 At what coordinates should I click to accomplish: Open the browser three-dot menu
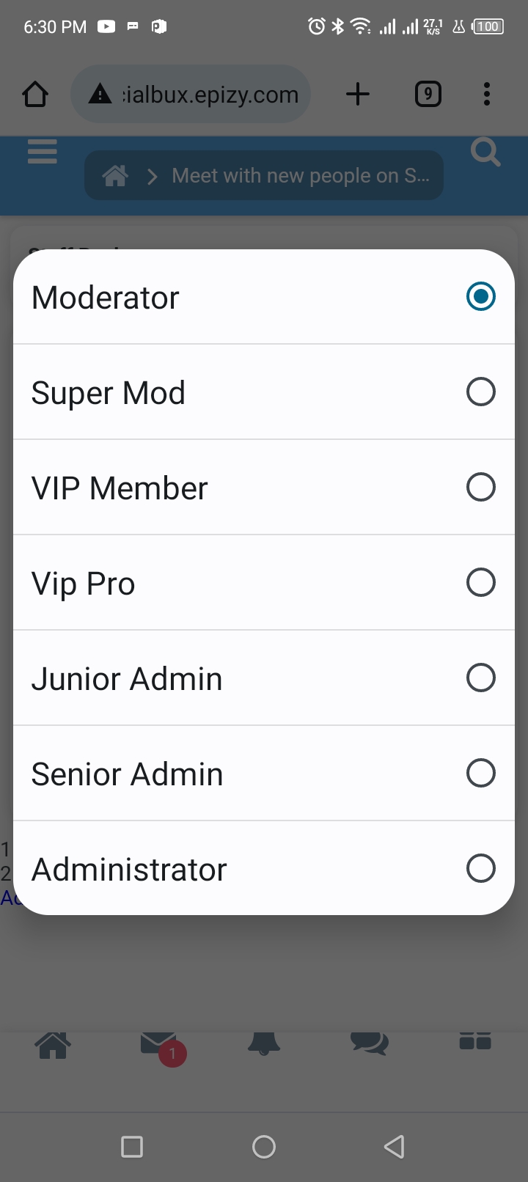(487, 95)
